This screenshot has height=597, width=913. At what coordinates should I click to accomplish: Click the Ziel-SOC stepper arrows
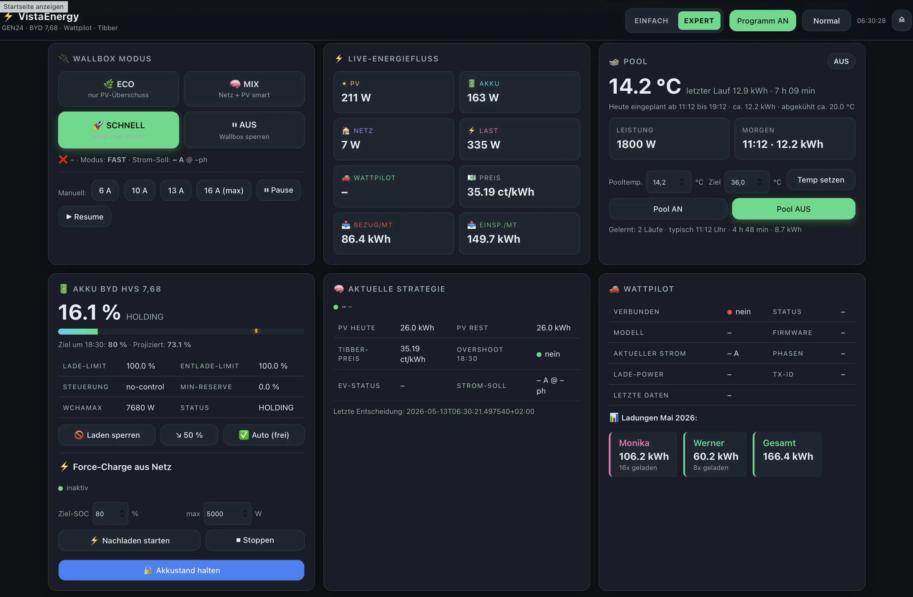[x=122, y=513]
